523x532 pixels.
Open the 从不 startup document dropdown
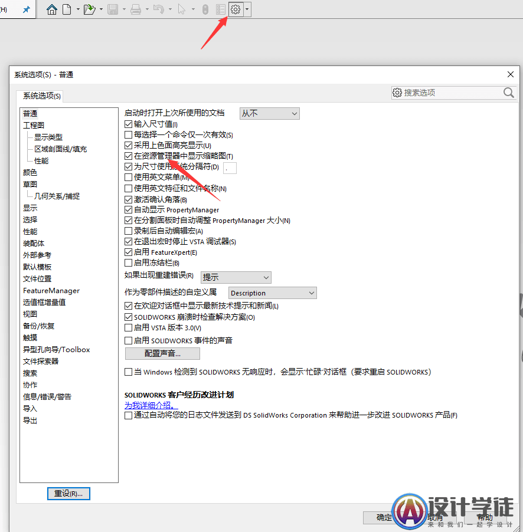tap(270, 113)
